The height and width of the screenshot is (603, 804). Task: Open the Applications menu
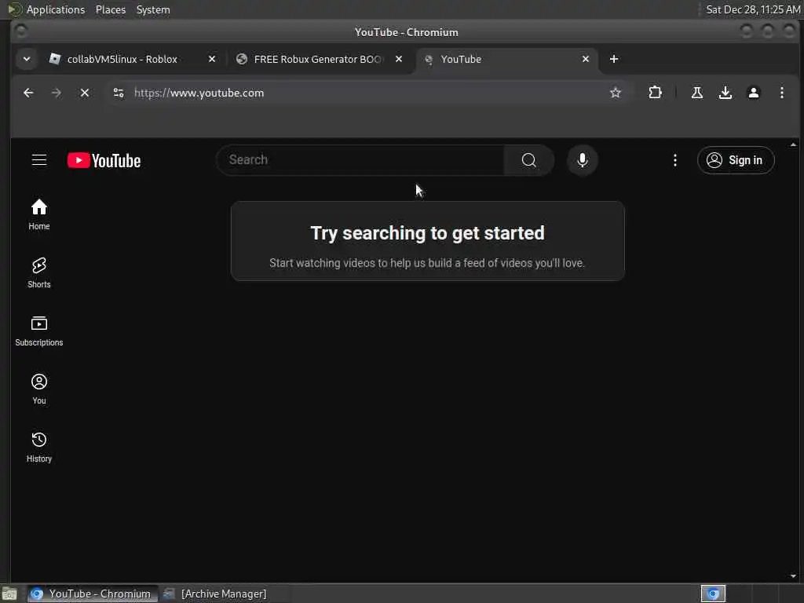click(56, 9)
